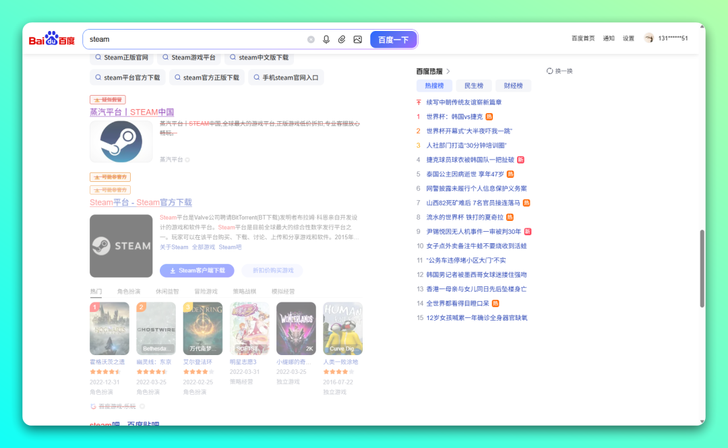Open 全部游戏 link

pos(204,247)
